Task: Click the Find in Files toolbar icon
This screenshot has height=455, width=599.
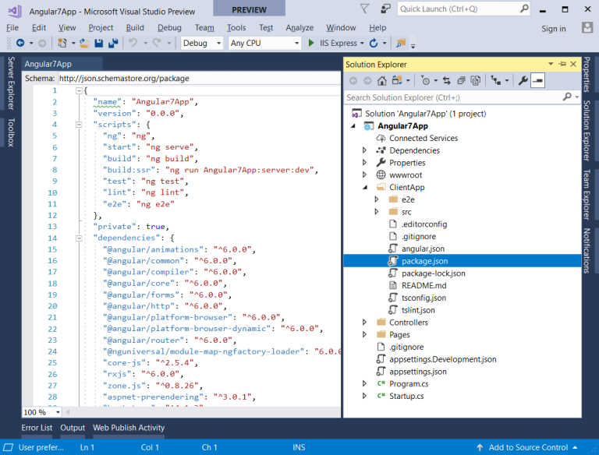Action: coord(401,43)
